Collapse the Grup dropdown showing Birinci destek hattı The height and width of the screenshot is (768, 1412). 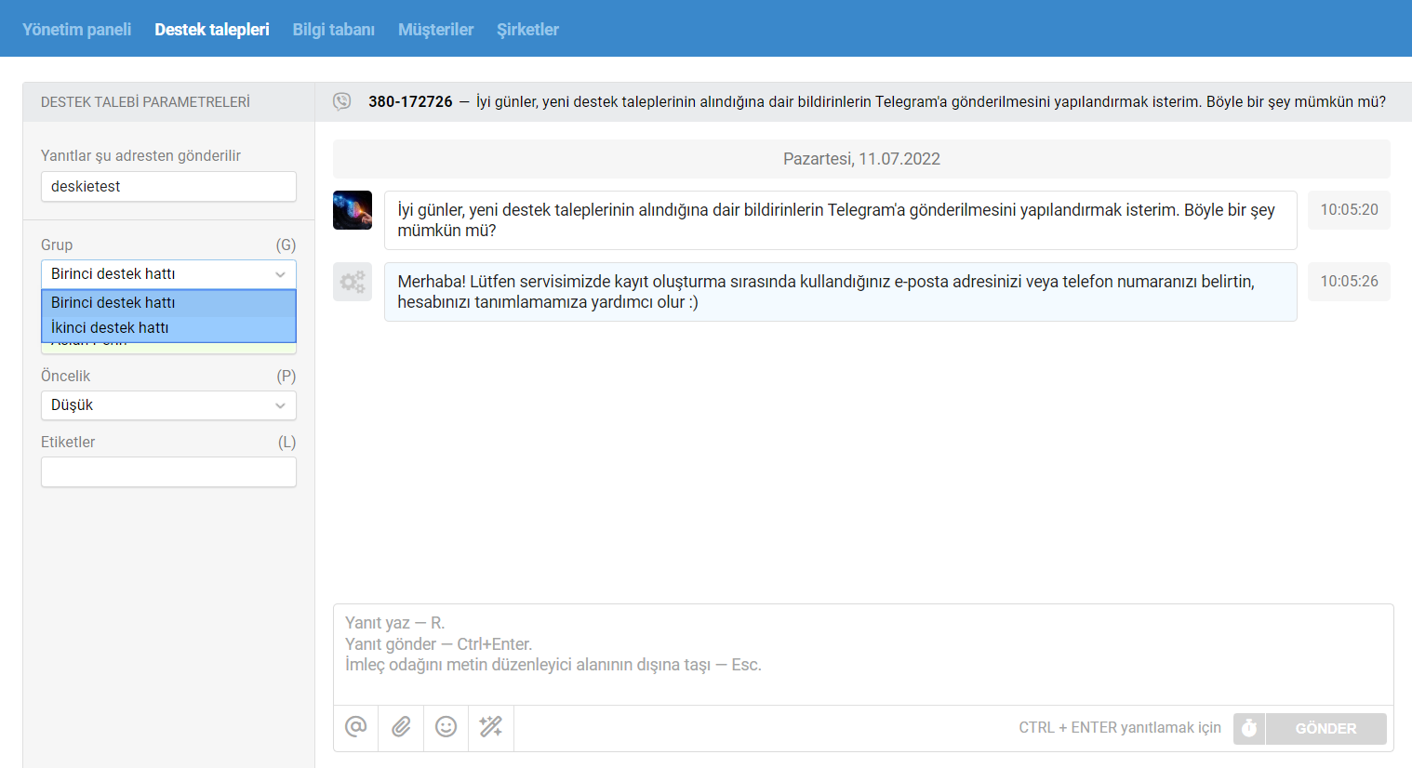tap(168, 274)
